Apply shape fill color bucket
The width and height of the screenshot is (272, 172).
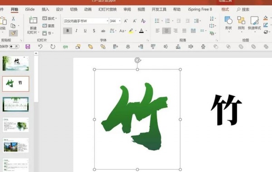[265, 18]
